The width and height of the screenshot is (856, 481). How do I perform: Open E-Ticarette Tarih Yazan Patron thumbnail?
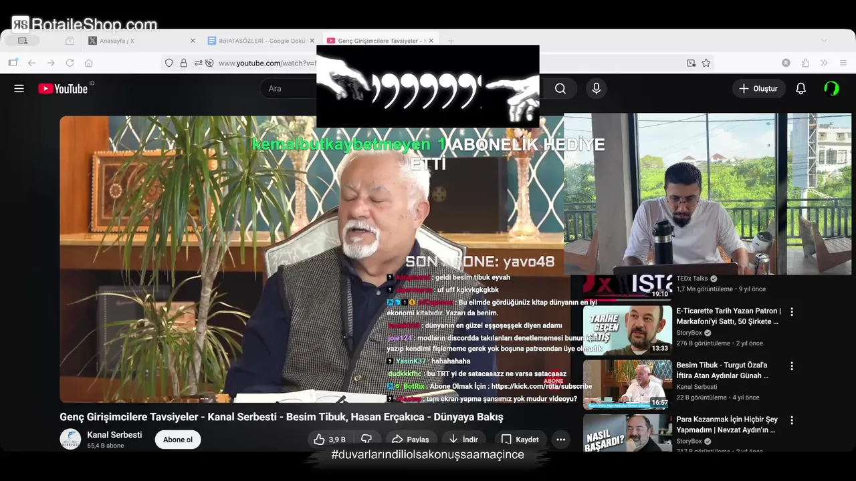pyautogui.click(x=627, y=330)
